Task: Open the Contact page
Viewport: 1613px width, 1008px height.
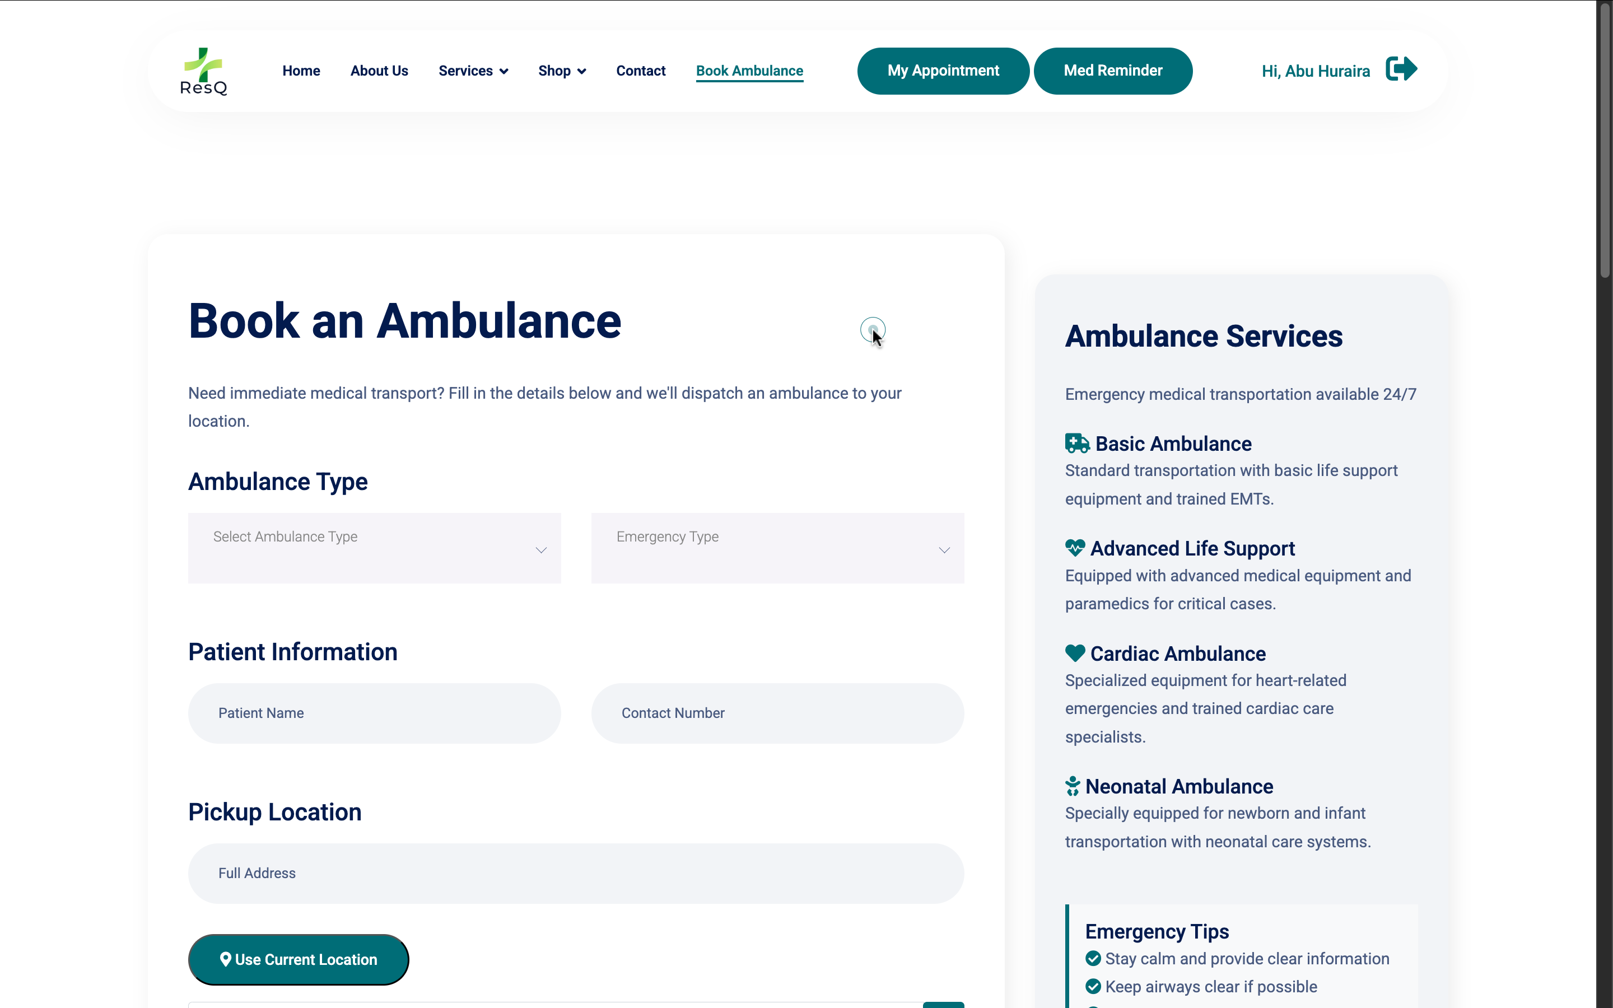Action: pyautogui.click(x=640, y=71)
